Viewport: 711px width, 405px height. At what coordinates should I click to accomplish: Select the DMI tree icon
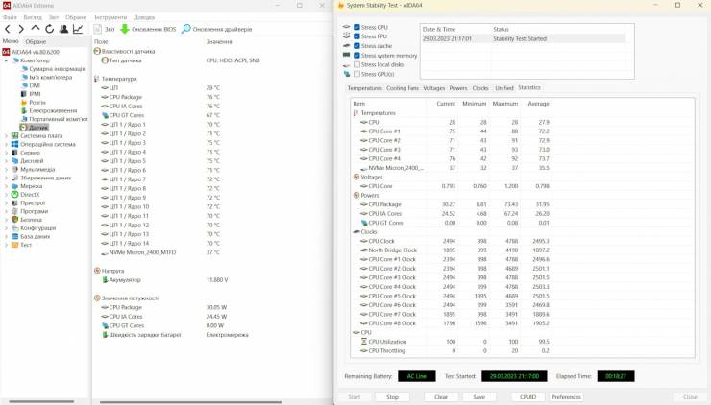[x=25, y=85]
